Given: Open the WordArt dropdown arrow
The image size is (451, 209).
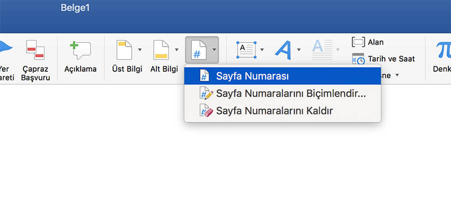Looking at the screenshot, I should 299,50.
